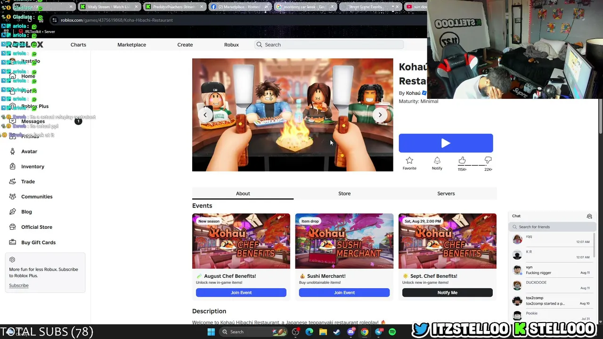This screenshot has width=603, height=339.
Task: Open the Robux menu item
Action: click(231, 45)
